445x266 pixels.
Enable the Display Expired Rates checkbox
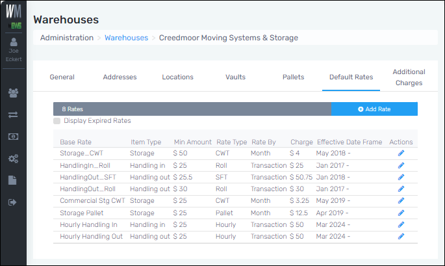coord(57,121)
